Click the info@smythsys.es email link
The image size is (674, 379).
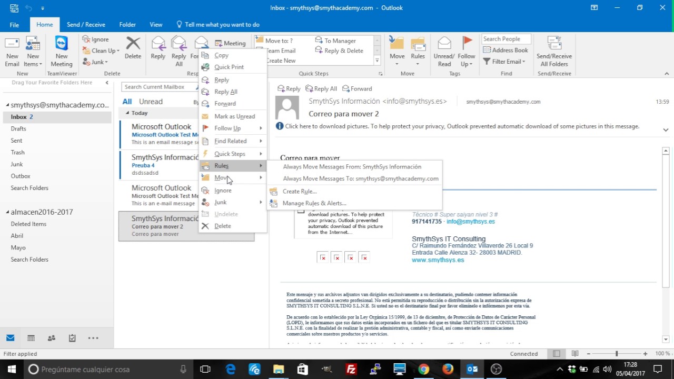[x=471, y=222]
